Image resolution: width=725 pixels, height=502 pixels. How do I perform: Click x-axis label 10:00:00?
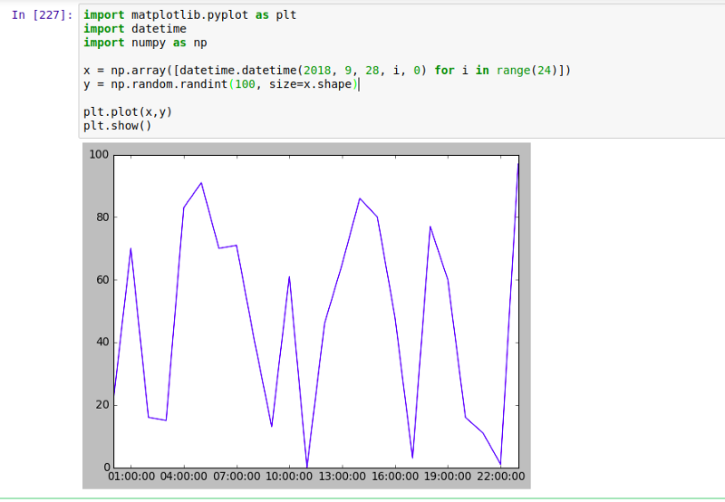(289, 477)
